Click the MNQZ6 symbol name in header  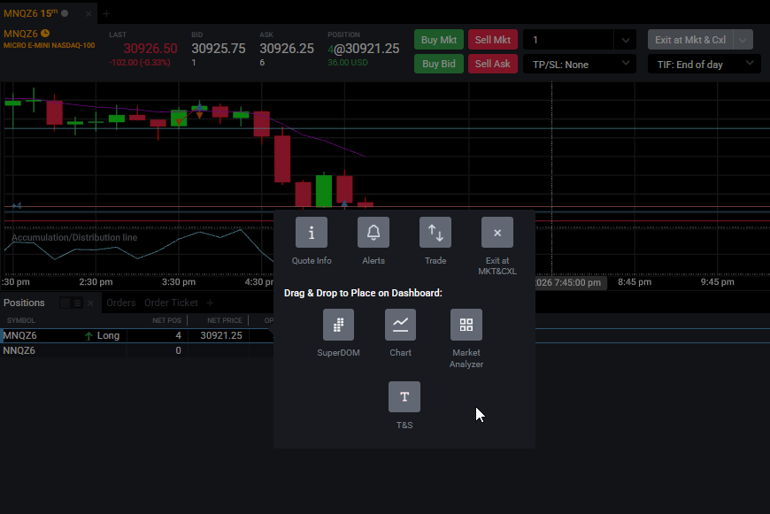(20, 34)
